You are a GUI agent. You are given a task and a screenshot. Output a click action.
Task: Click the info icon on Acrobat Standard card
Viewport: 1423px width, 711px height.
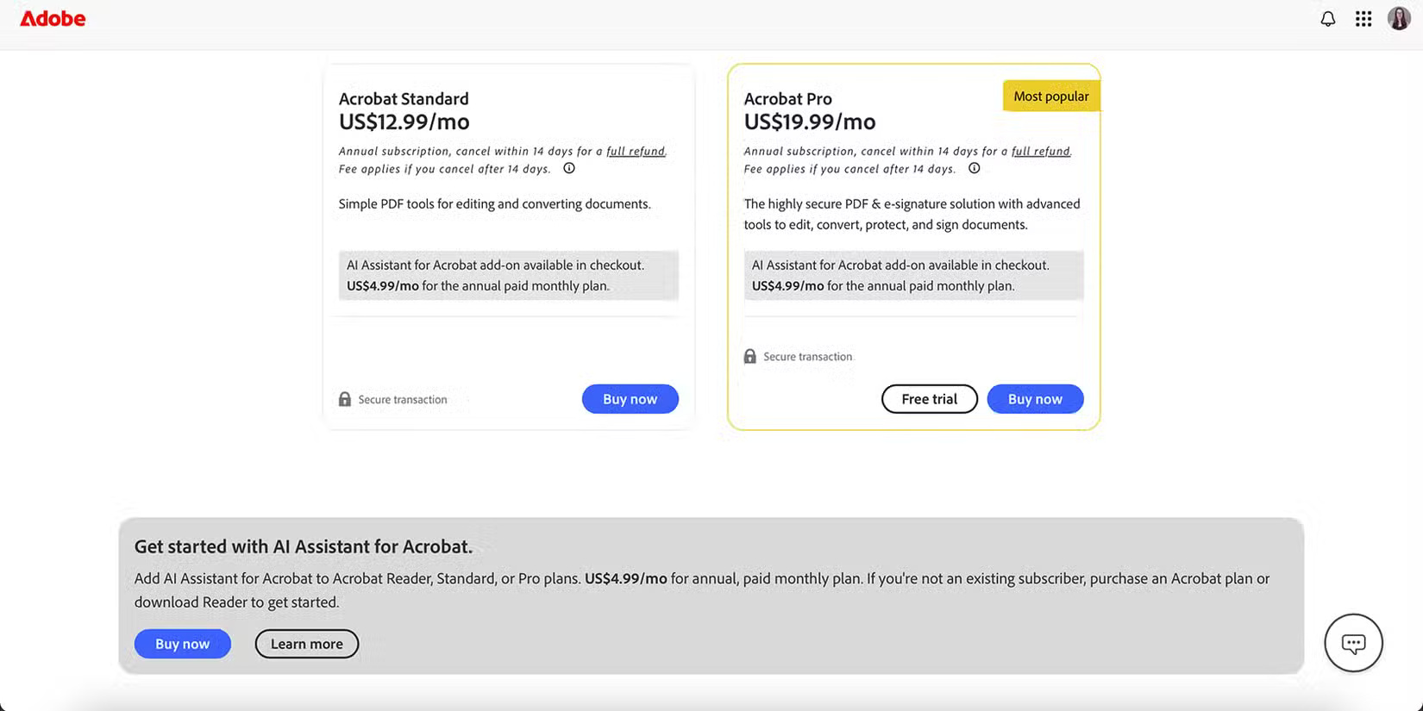(569, 168)
